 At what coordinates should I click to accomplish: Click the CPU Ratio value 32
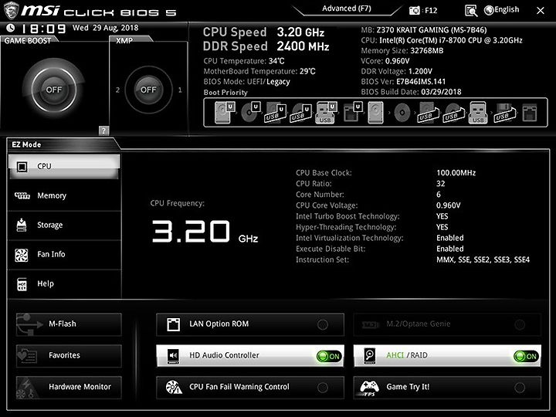coord(440,184)
